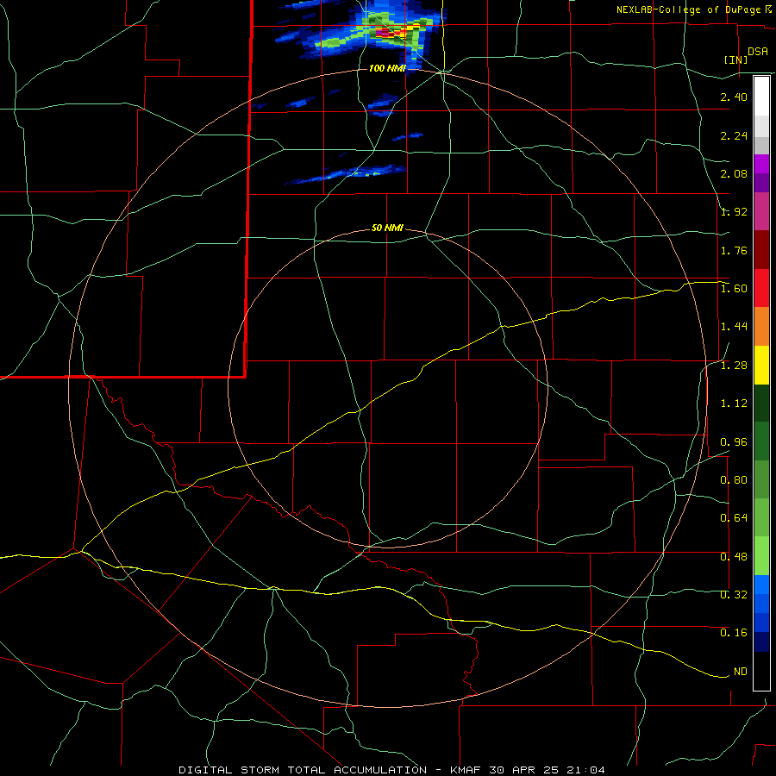The width and height of the screenshot is (776, 776).
Task: Click the 2.24 legend value
Action: [734, 135]
